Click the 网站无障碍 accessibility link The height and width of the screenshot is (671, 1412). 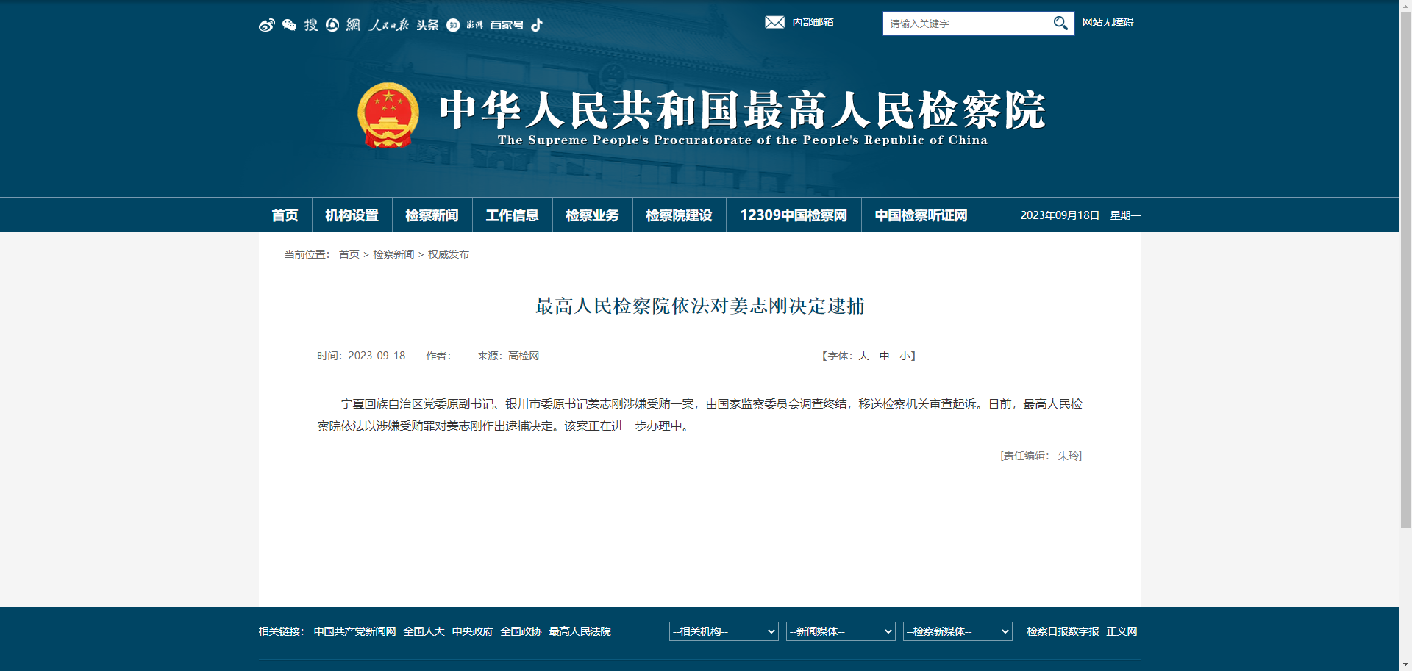click(x=1108, y=22)
